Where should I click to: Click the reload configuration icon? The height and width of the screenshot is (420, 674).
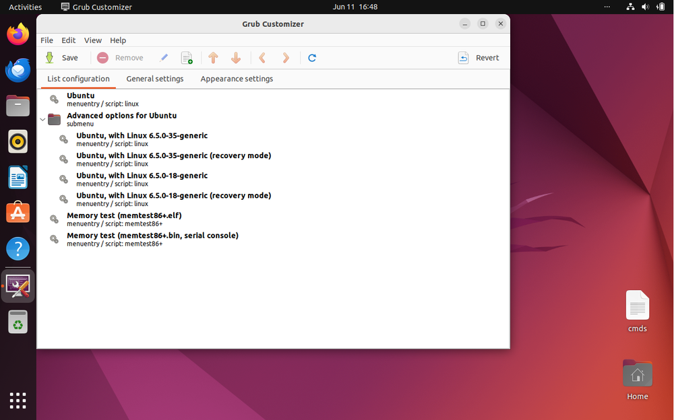pos(311,58)
